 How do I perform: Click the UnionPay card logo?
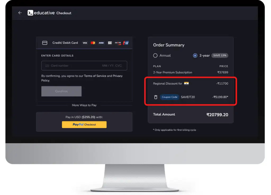[126, 43]
